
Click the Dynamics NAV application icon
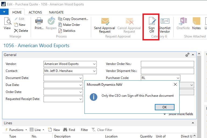3,4
